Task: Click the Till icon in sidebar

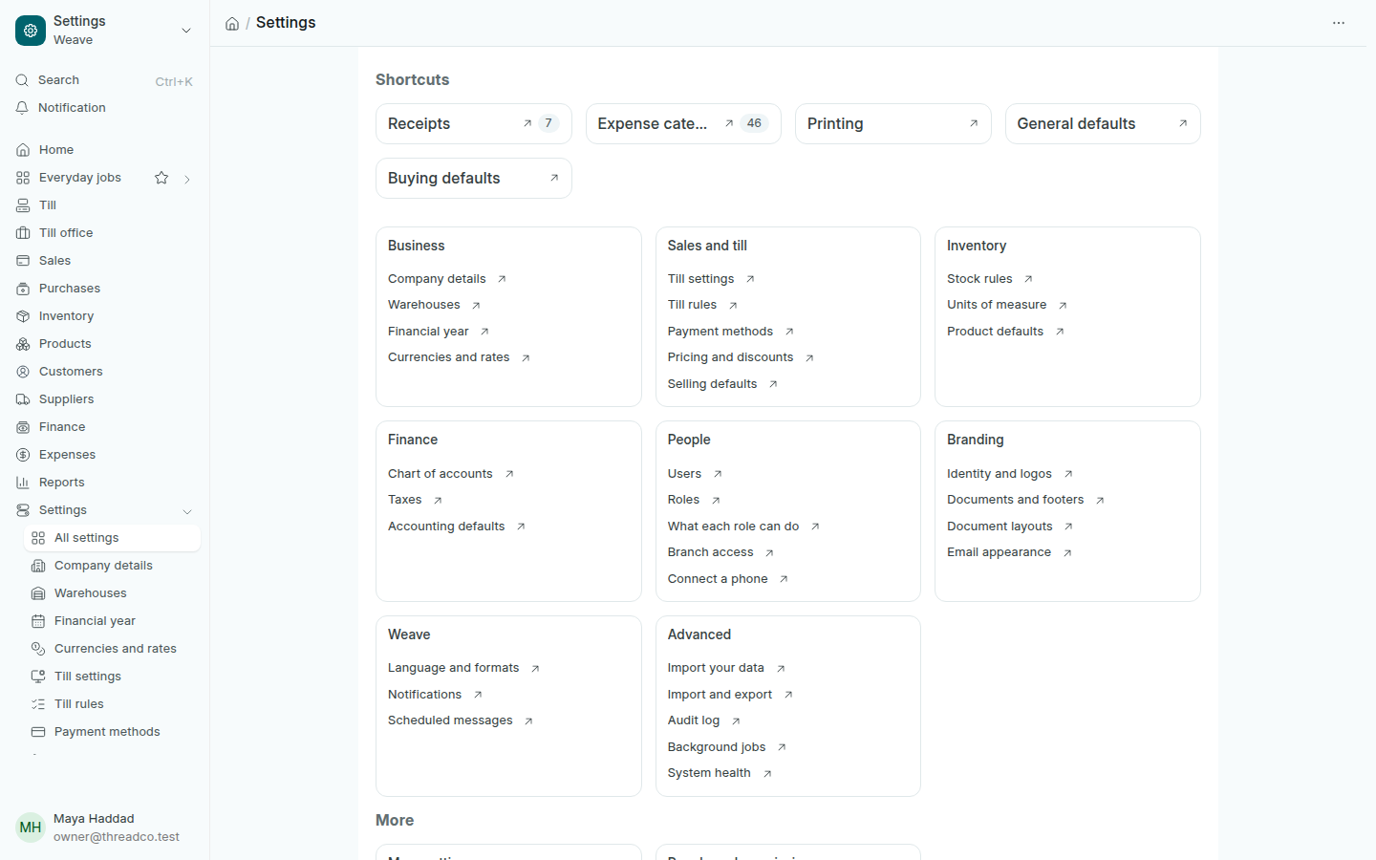Action: pos(23,205)
